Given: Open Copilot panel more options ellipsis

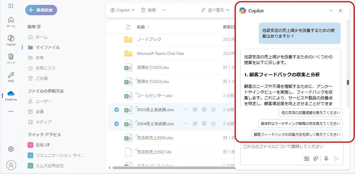Looking at the screenshot, I should 331,10.
